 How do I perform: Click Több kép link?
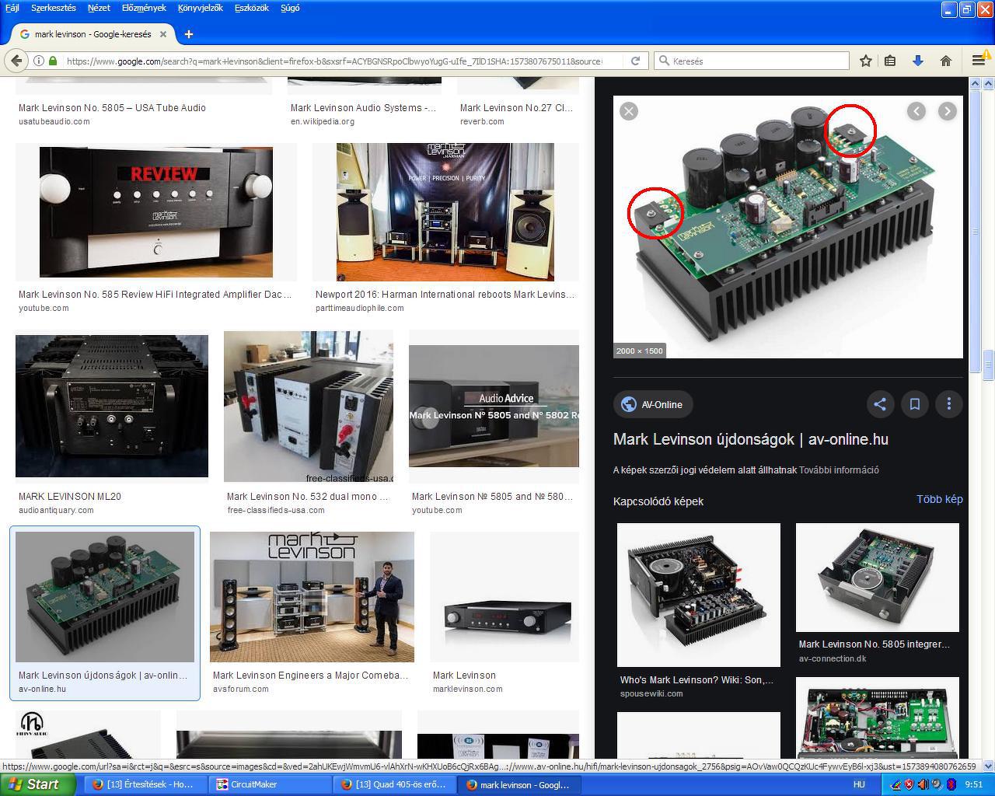(x=940, y=499)
